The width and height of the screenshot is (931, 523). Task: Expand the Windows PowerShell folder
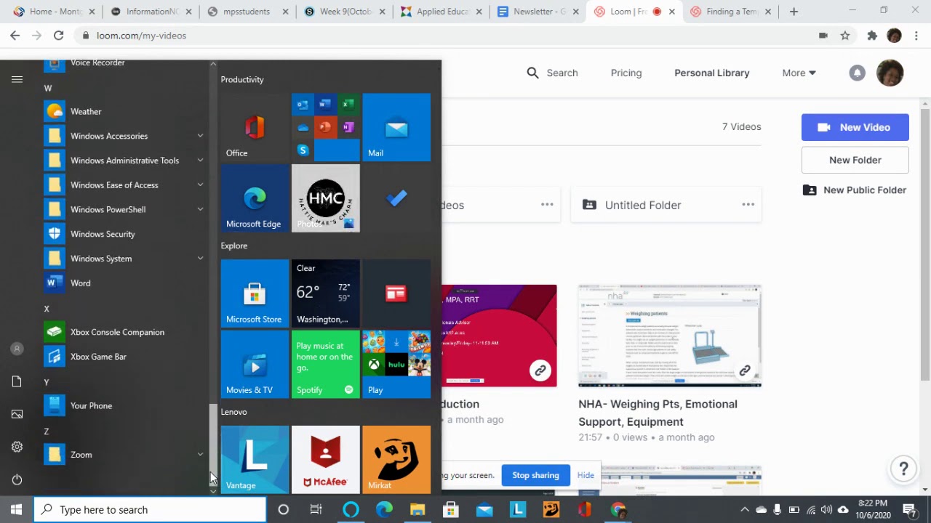coord(124,209)
